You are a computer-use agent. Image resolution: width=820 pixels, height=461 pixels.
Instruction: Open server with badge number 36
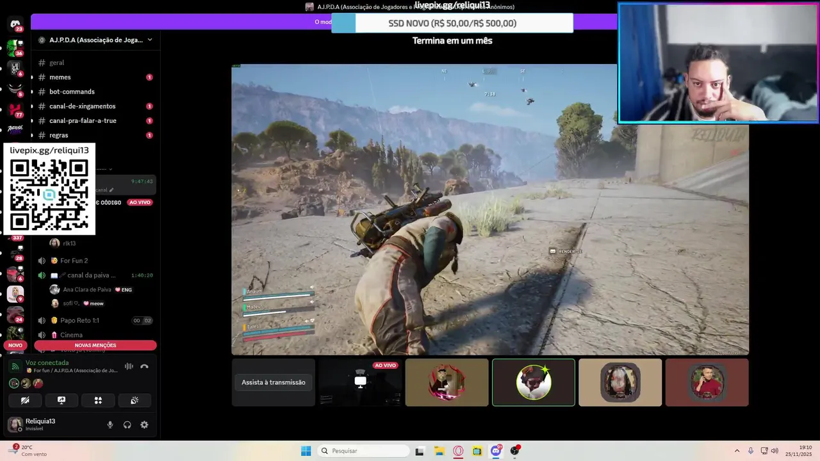[15, 48]
